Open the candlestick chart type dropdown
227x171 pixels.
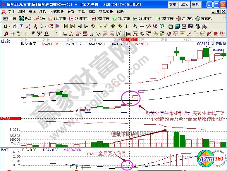tap(46, 26)
